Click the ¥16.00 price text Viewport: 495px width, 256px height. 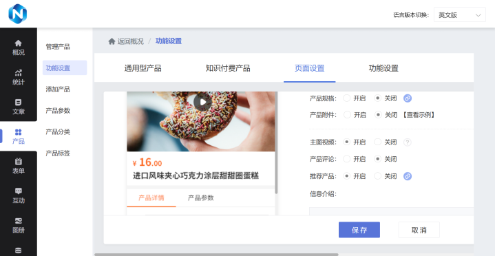[x=147, y=162]
